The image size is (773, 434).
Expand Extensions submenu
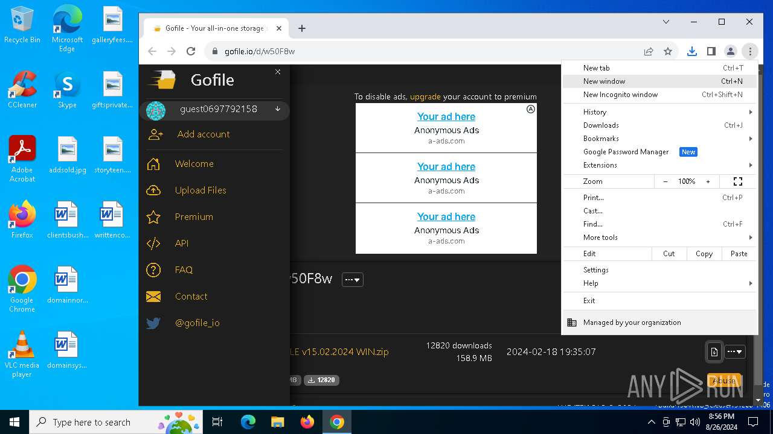coord(660,165)
